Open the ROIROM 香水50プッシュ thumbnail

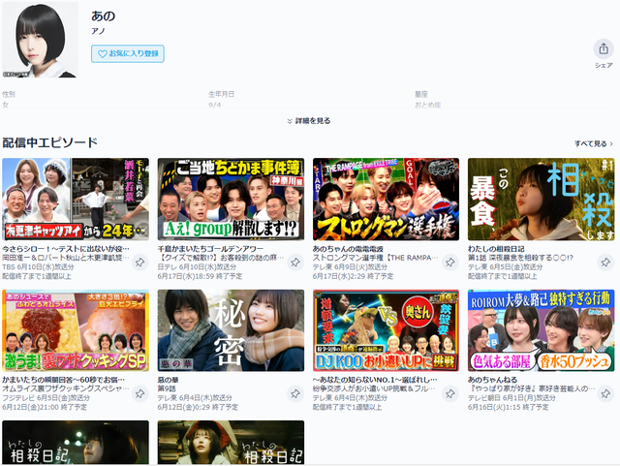tap(542, 330)
